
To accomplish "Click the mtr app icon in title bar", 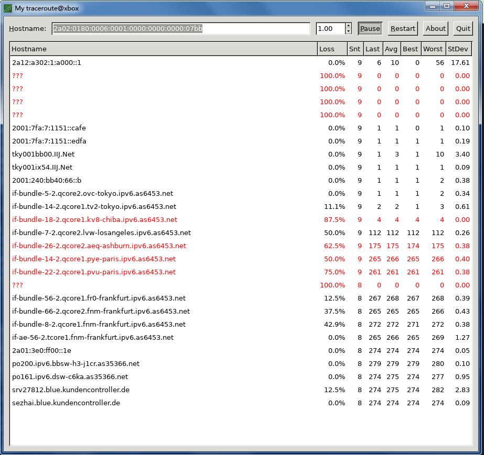I will coord(8,8).
